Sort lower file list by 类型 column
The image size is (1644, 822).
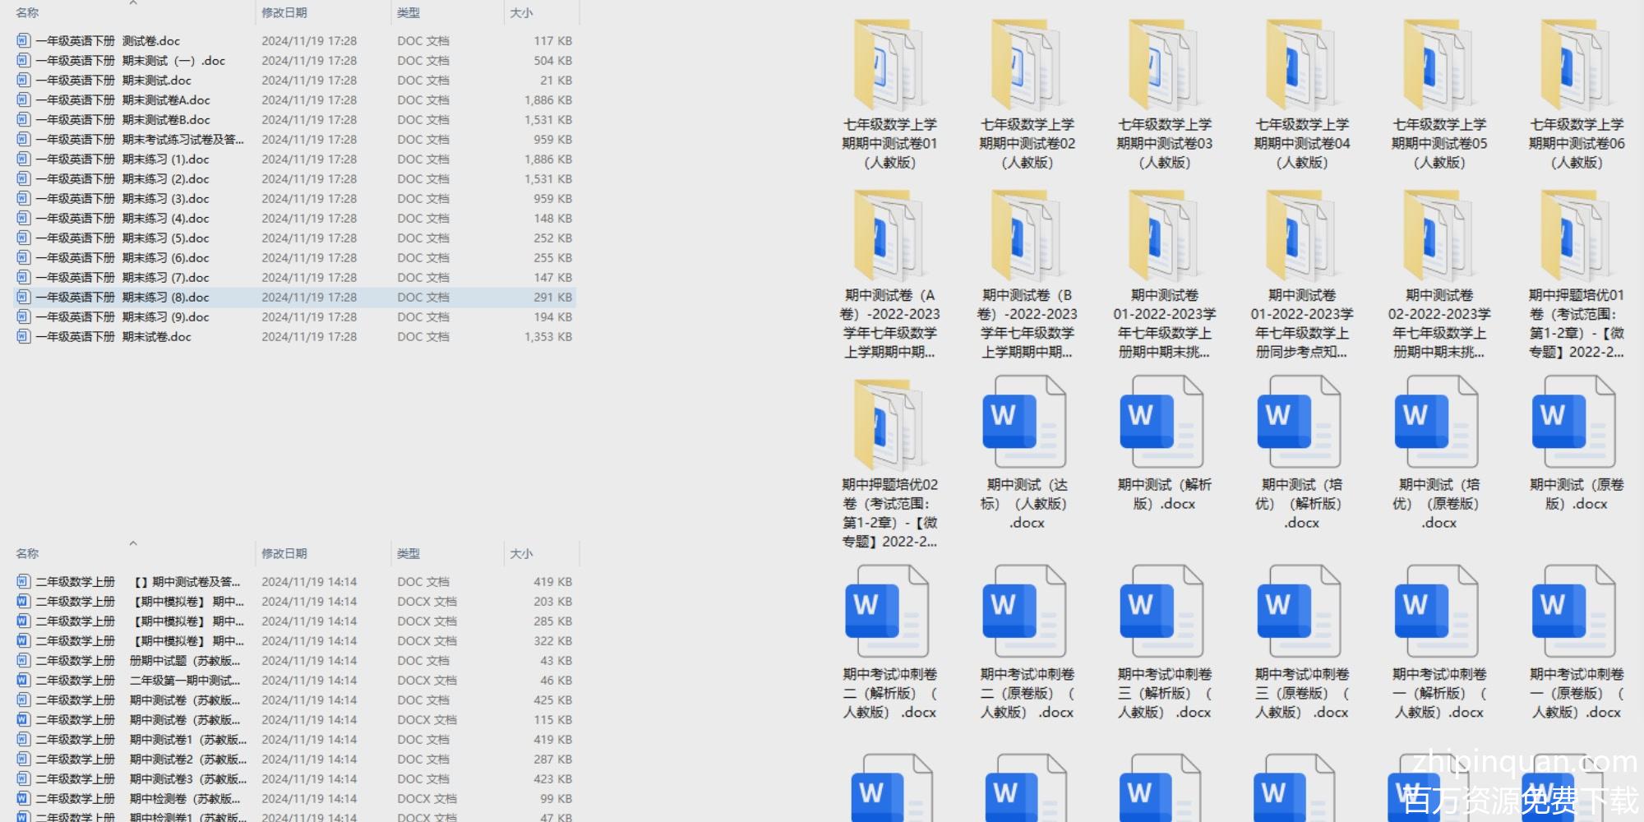[x=409, y=554]
